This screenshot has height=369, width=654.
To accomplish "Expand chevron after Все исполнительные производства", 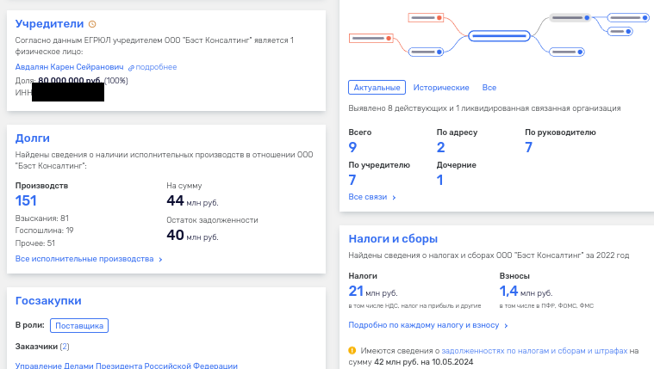I will tap(160, 260).
